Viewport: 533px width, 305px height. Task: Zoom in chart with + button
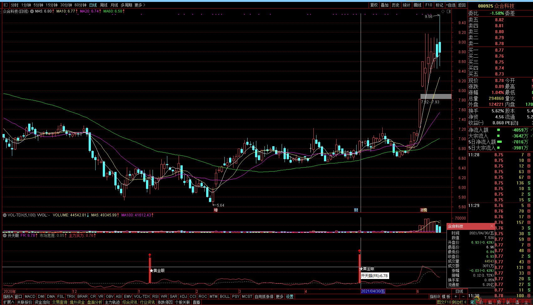(456, 297)
